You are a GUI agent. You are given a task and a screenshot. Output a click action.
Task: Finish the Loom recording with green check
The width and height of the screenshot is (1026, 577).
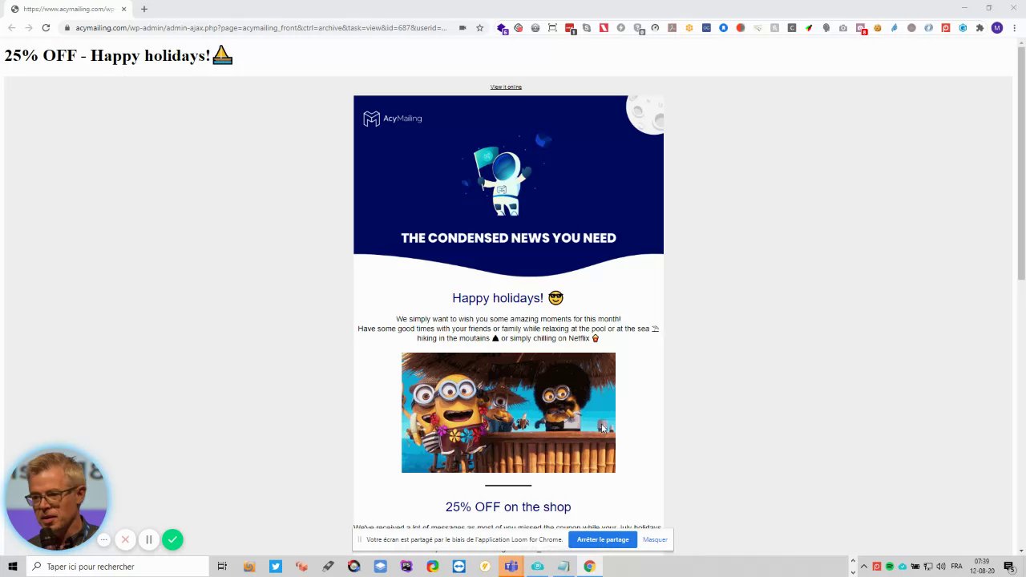coord(172,539)
